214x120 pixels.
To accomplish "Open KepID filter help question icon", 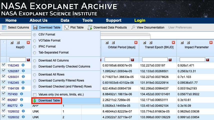I will tap(28, 60).
